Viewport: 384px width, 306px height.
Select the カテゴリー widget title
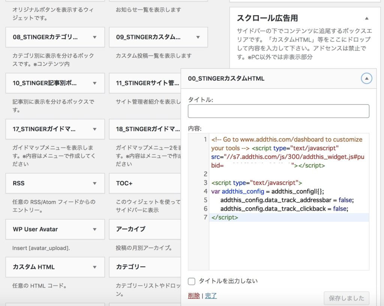(x=131, y=267)
